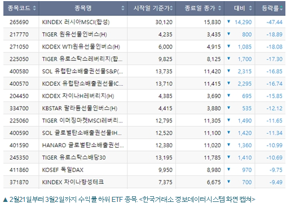The width and height of the screenshot is (295, 207).
Task: Click change value 2,315
Action: (x=245, y=71)
